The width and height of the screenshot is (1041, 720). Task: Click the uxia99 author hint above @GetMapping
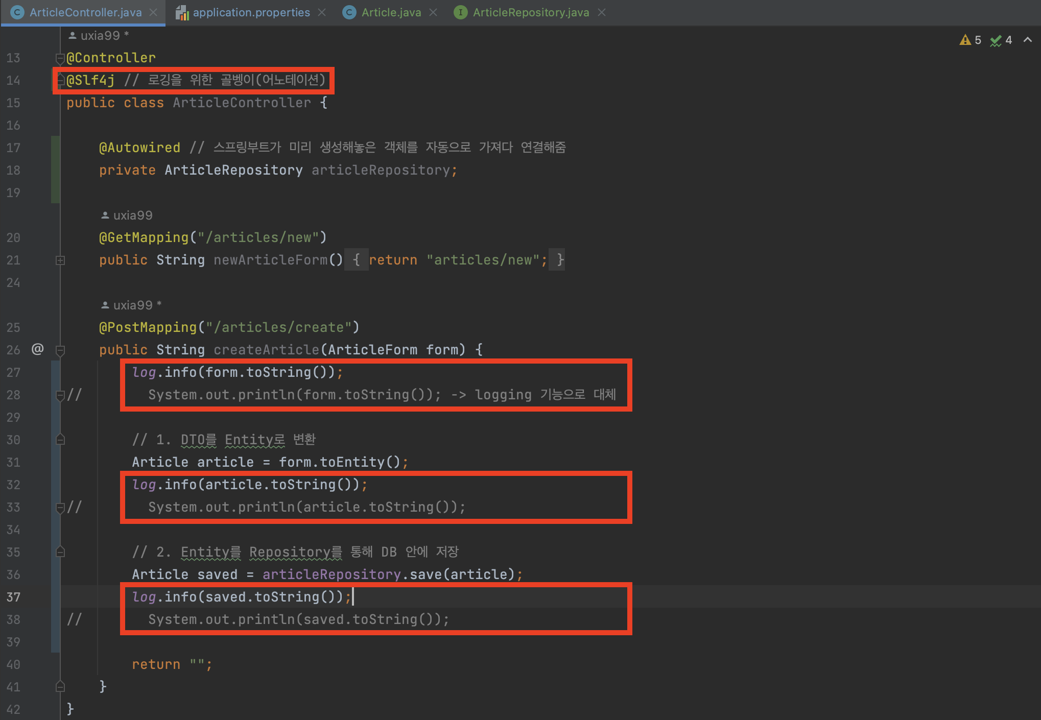point(132,215)
